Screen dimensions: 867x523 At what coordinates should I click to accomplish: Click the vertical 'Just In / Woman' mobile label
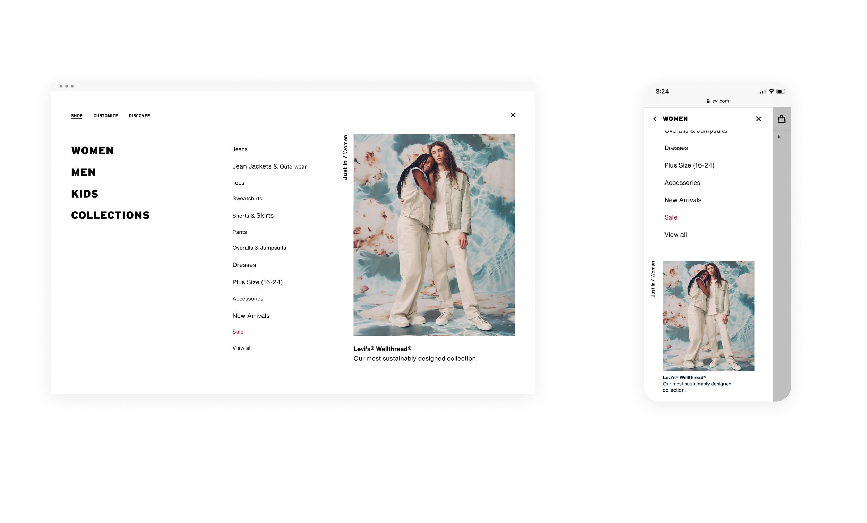click(x=653, y=279)
